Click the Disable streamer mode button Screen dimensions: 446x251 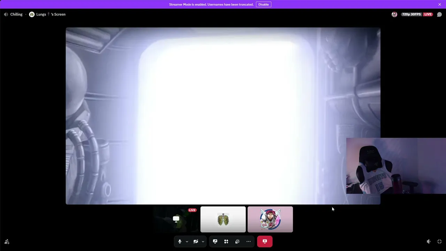[263, 5]
